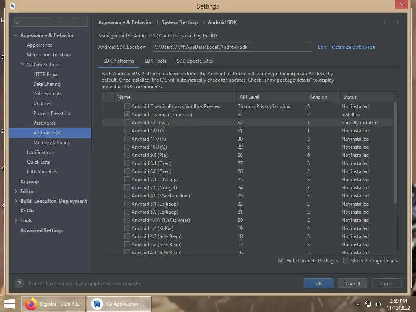Image resolution: width=416 pixels, height=312 pixels.
Task: Click 'Partially installed' status text
Action: click(360, 123)
